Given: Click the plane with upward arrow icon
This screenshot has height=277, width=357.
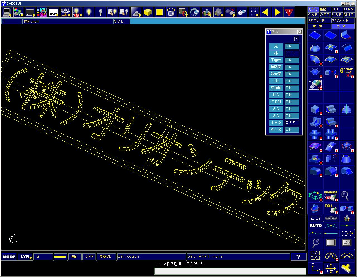Looking at the screenshot, I should pos(315,35).
